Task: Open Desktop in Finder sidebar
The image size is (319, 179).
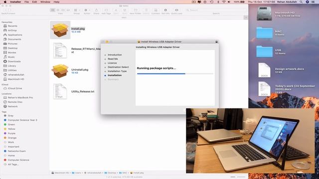Action: (x=12, y=48)
